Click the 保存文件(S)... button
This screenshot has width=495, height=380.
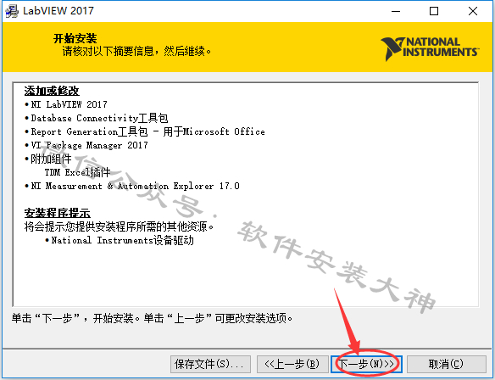210,364
